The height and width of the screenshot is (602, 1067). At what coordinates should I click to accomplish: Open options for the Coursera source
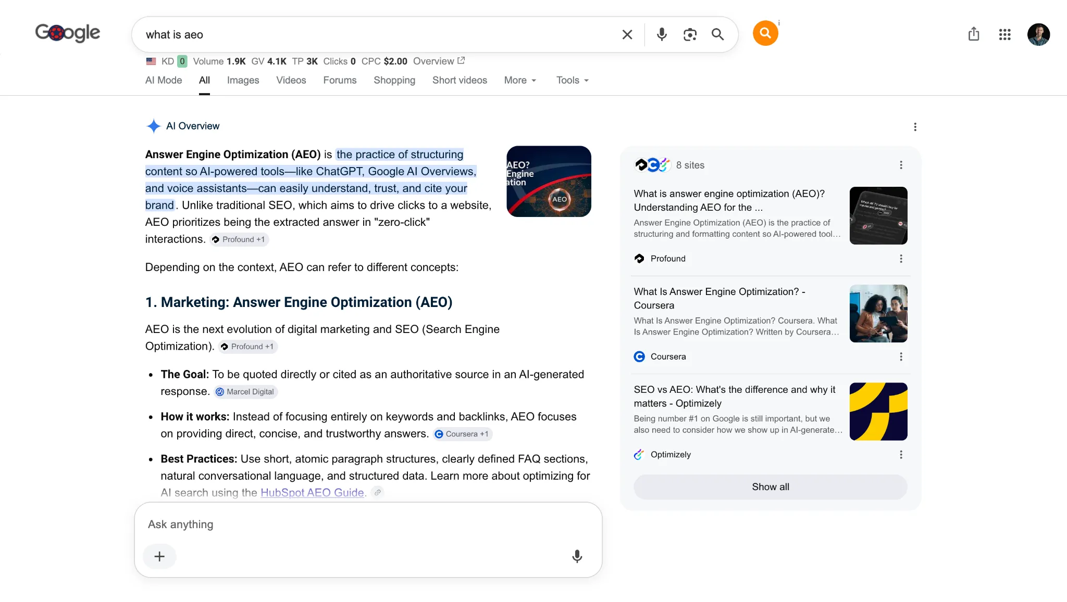point(901,356)
